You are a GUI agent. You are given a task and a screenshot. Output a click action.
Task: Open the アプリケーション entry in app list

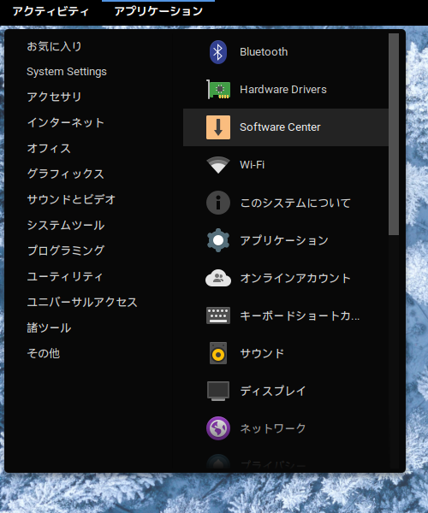coord(284,240)
